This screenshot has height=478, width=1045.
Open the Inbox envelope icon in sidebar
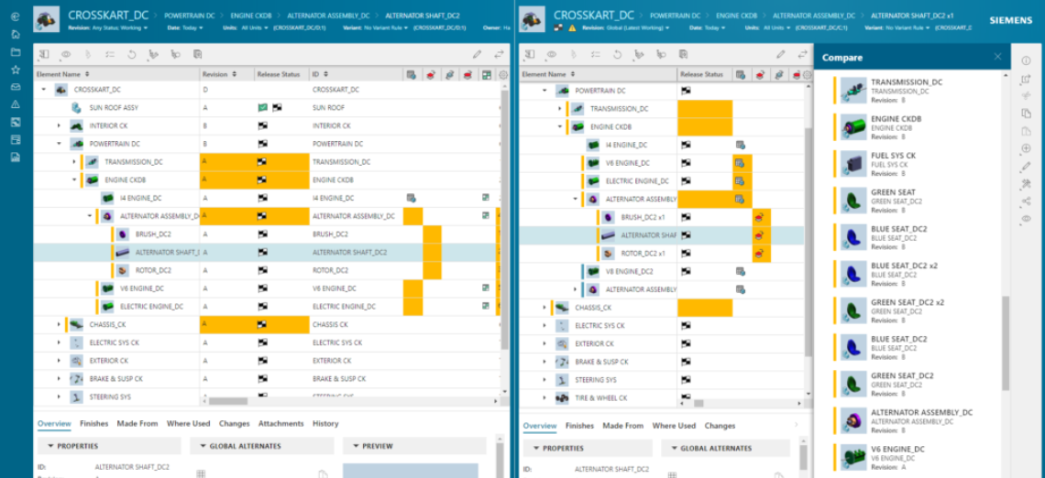tap(16, 86)
